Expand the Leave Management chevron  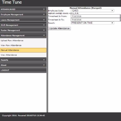pyautogui.click(x=44, y=20)
